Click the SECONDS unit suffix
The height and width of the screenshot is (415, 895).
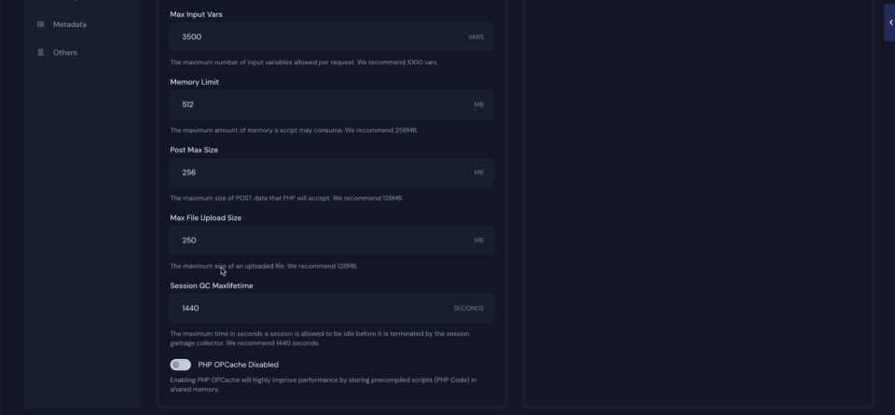coord(468,309)
